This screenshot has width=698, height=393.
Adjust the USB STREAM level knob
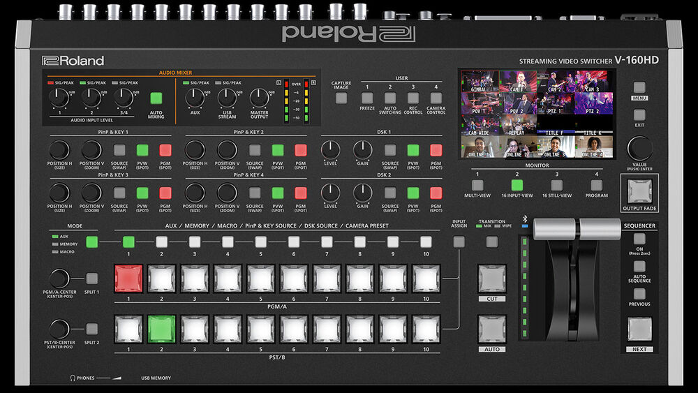click(x=227, y=98)
